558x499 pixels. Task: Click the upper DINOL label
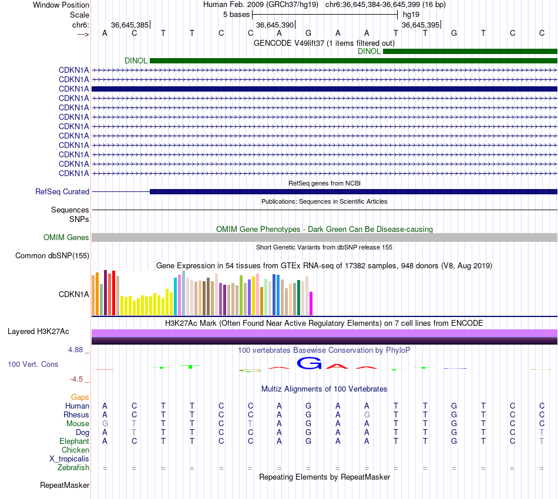tap(369, 51)
